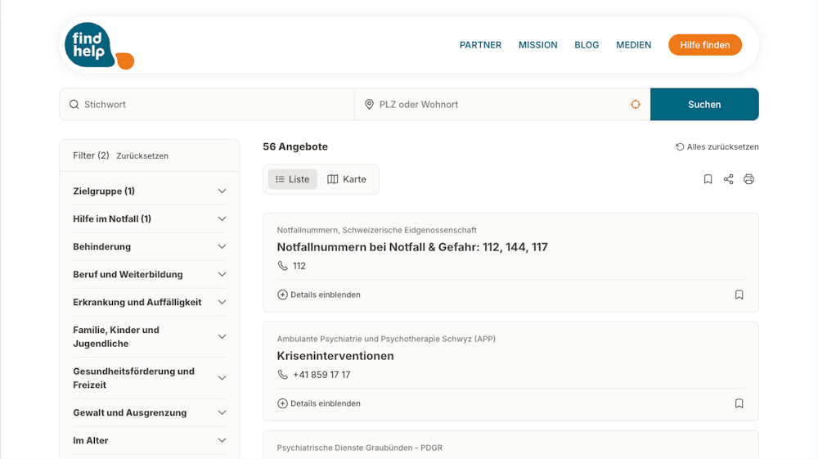Open the PARTNER menu item
The width and height of the screenshot is (818, 459).
point(480,45)
